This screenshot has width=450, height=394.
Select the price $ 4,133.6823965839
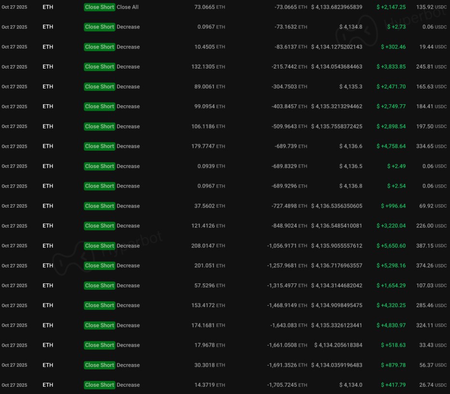pos(337,7)
